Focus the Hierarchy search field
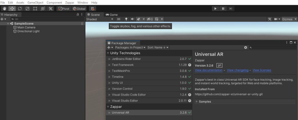 pos(47,19)
